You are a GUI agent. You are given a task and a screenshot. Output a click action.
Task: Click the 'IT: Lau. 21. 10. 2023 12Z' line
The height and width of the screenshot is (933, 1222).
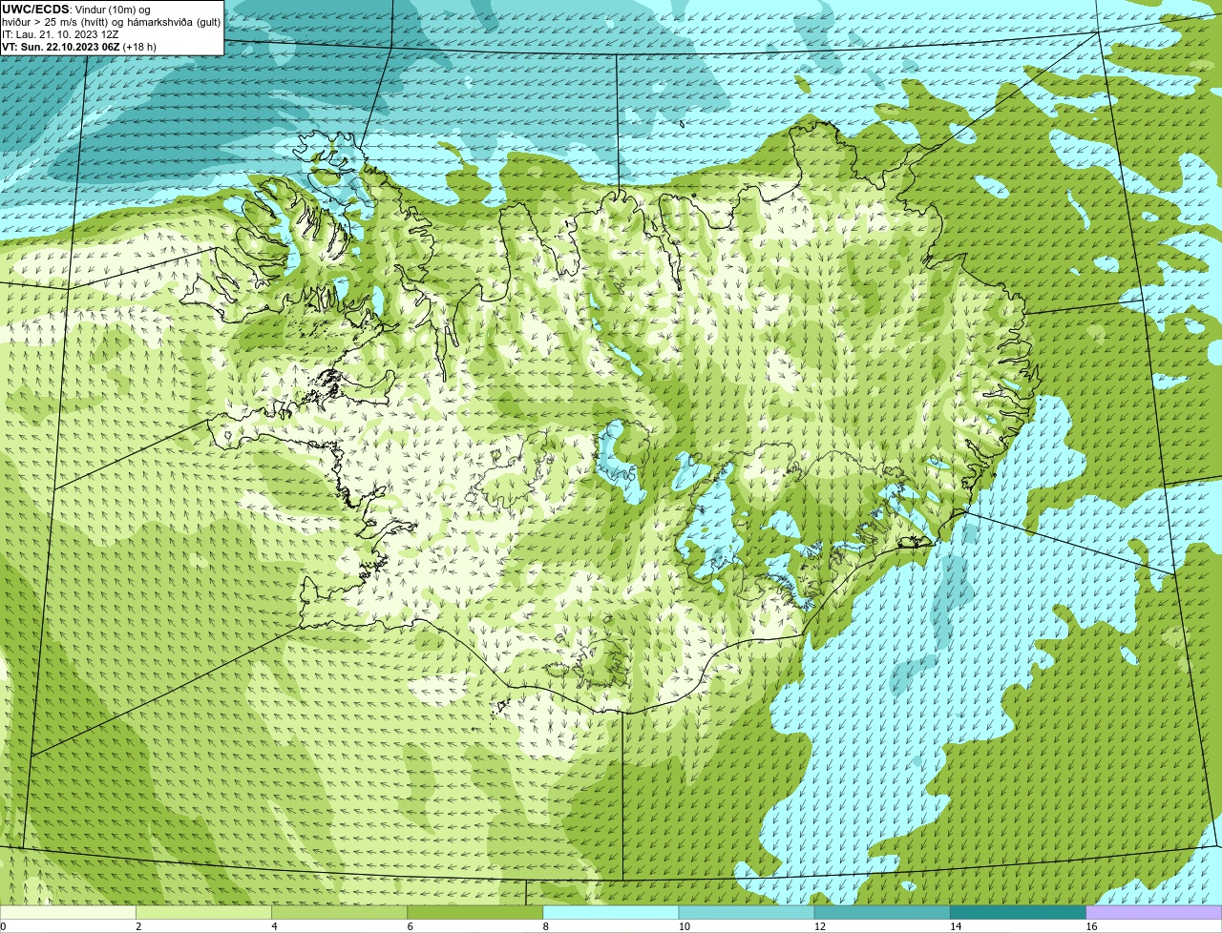point(60,34)
